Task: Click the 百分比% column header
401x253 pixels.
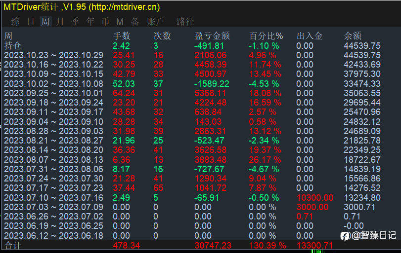Action: [x=266, y=36]
